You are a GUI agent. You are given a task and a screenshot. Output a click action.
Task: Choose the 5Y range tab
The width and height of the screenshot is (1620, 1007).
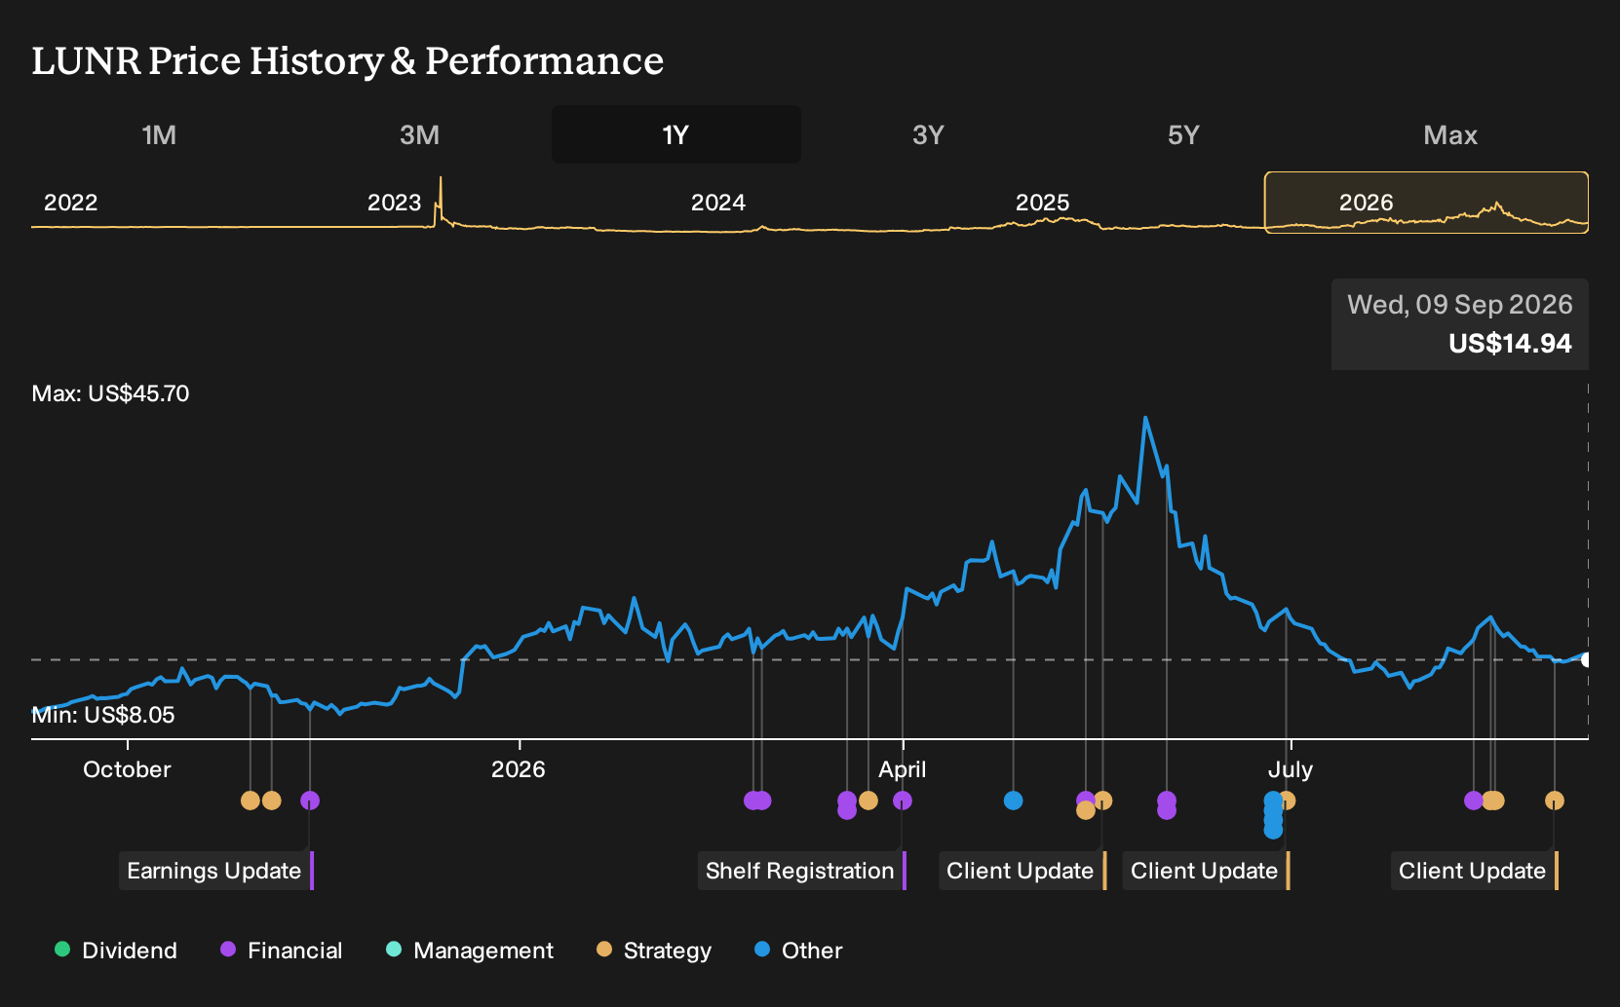(x=1183, y=134)
